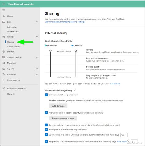This screenshot has height=146, width=145.
Task: Click the 'Most permissive' label
Action: [64, 51]
